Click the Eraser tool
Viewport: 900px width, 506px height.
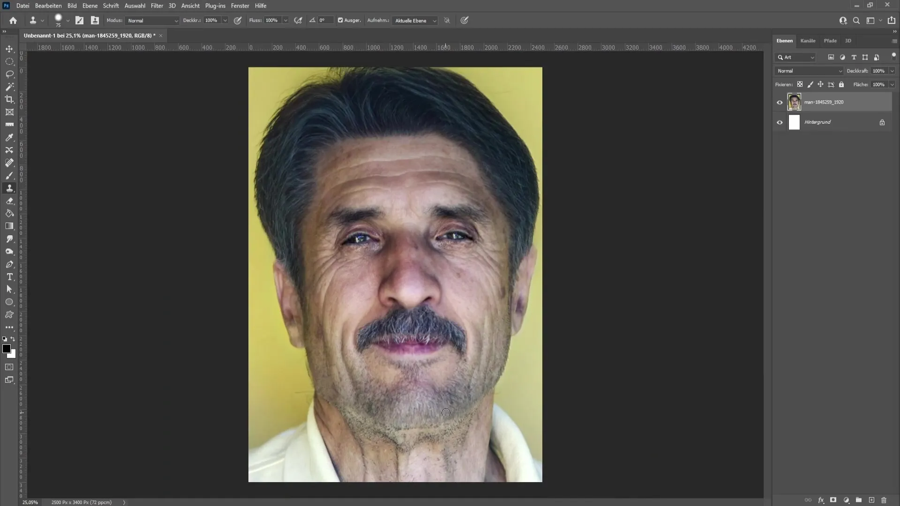click(9, 201)
